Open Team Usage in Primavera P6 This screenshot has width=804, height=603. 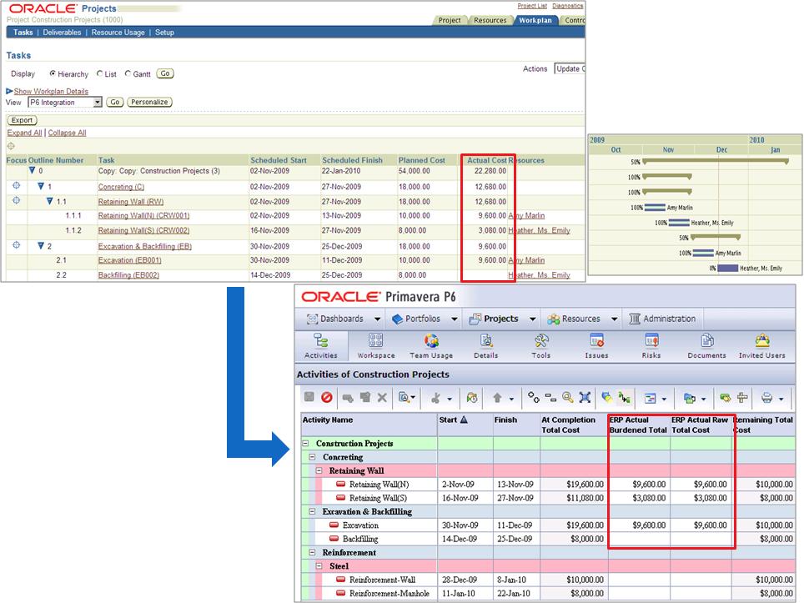coord(431,345)
